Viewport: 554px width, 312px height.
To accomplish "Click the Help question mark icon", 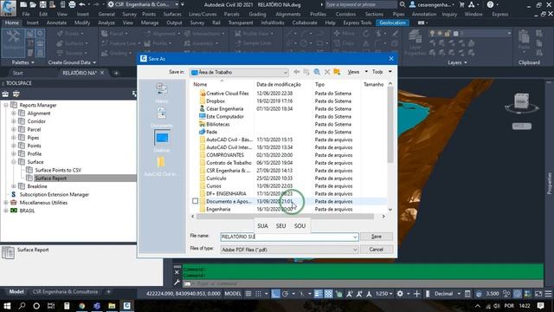I will coord(490,4).
